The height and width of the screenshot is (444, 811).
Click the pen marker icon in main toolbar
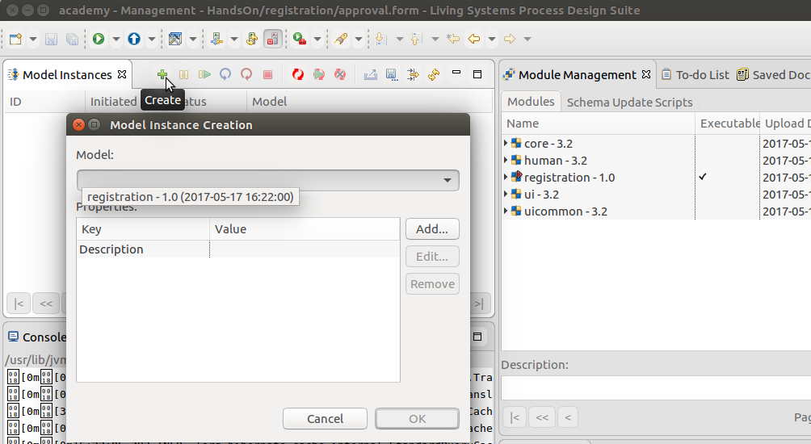341,39
